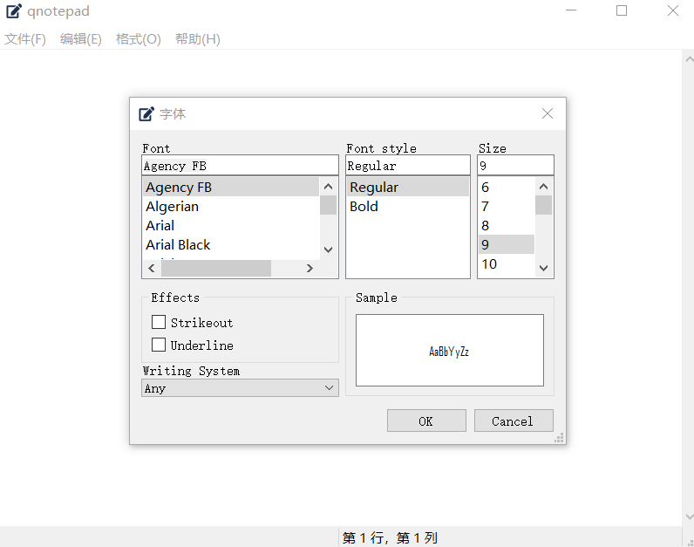Enable the Underline effect checkbox

tap(159, 345)
